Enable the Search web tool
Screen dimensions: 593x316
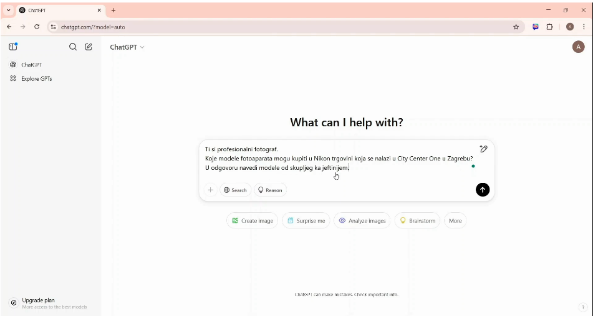pos(235,190)
